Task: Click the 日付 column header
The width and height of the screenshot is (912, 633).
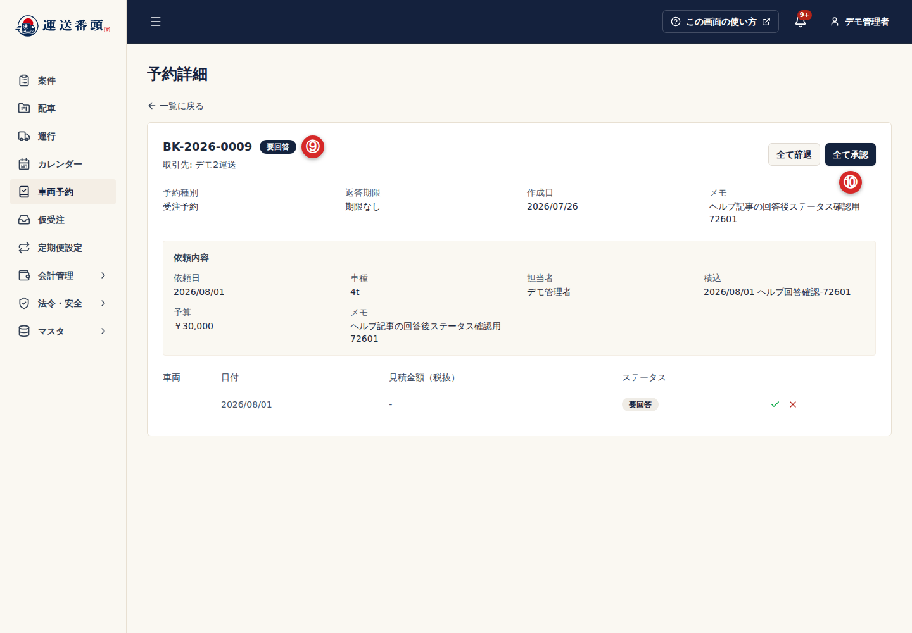Action: (x=230, y=377)
